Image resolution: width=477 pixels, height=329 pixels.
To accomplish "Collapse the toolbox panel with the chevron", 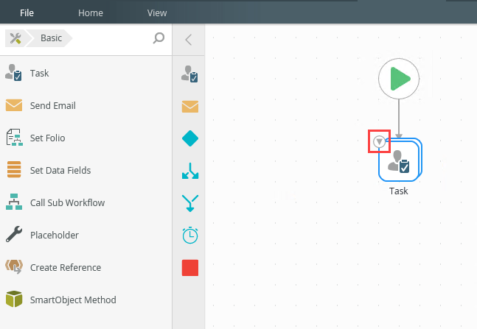I will [x=188, y=40].
